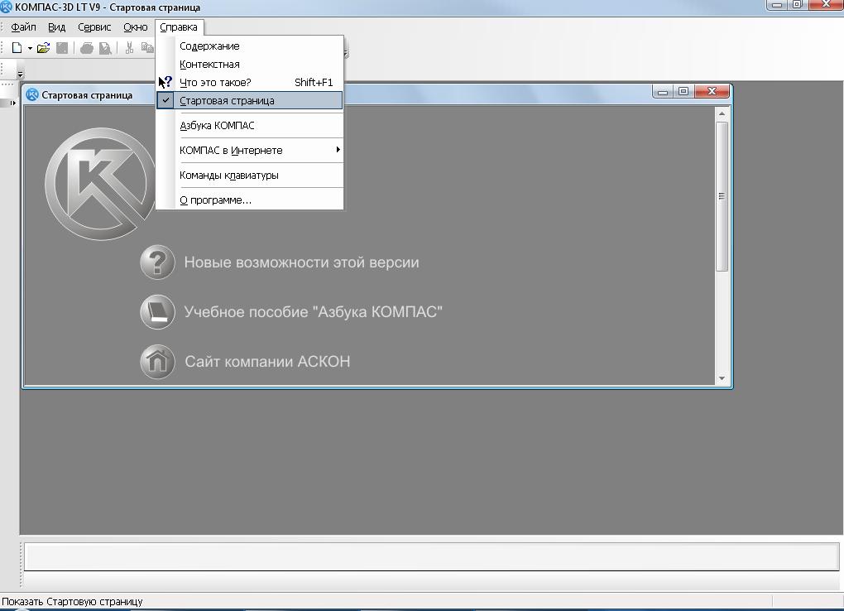Click the question mark icon for new features
Screen dimensions: 844x611
(x=157, y=262)
